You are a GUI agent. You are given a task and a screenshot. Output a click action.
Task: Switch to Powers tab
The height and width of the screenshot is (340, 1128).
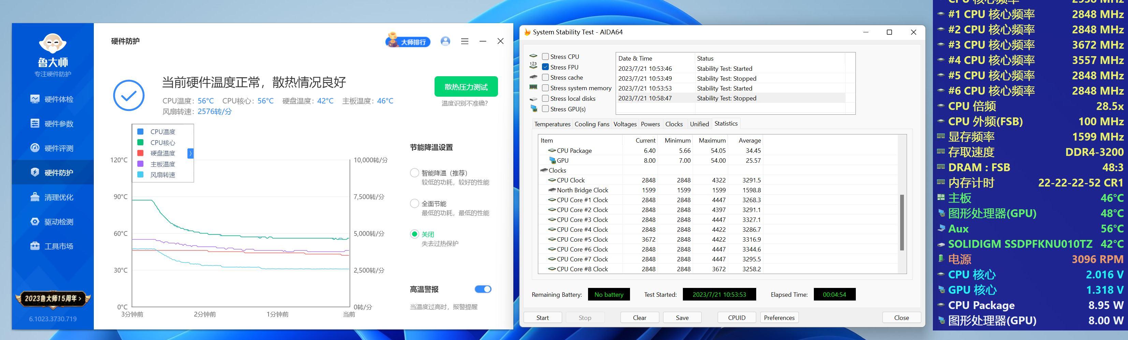(x=650, y=124)
